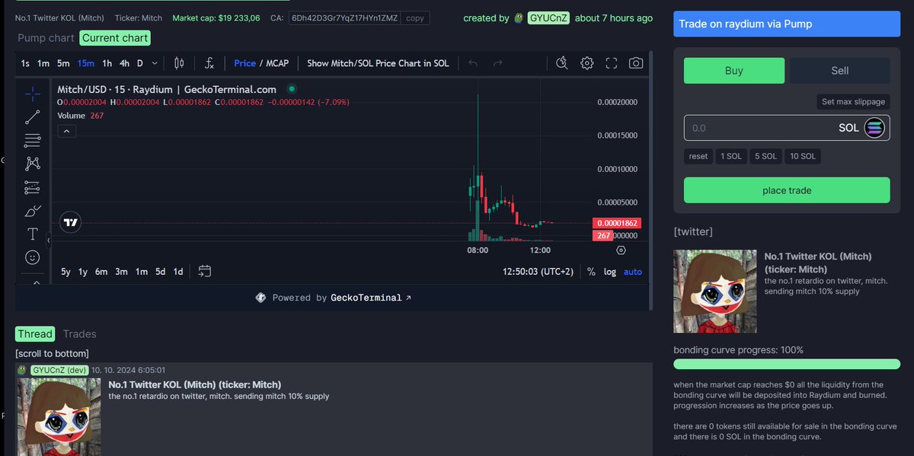
Task: Open the Fibonacci retracement tool
Action: coord(32,140)
